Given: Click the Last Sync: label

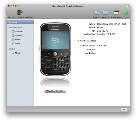Looking at the screenshot, I should coord(92,49).
